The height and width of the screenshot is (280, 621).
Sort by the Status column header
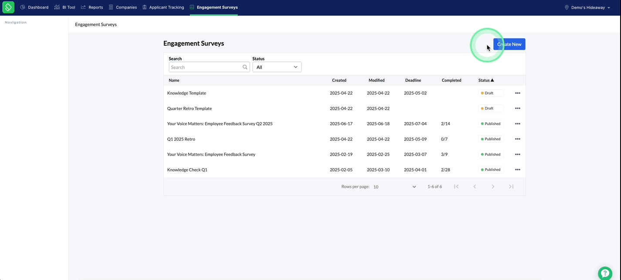coord(486,80)
